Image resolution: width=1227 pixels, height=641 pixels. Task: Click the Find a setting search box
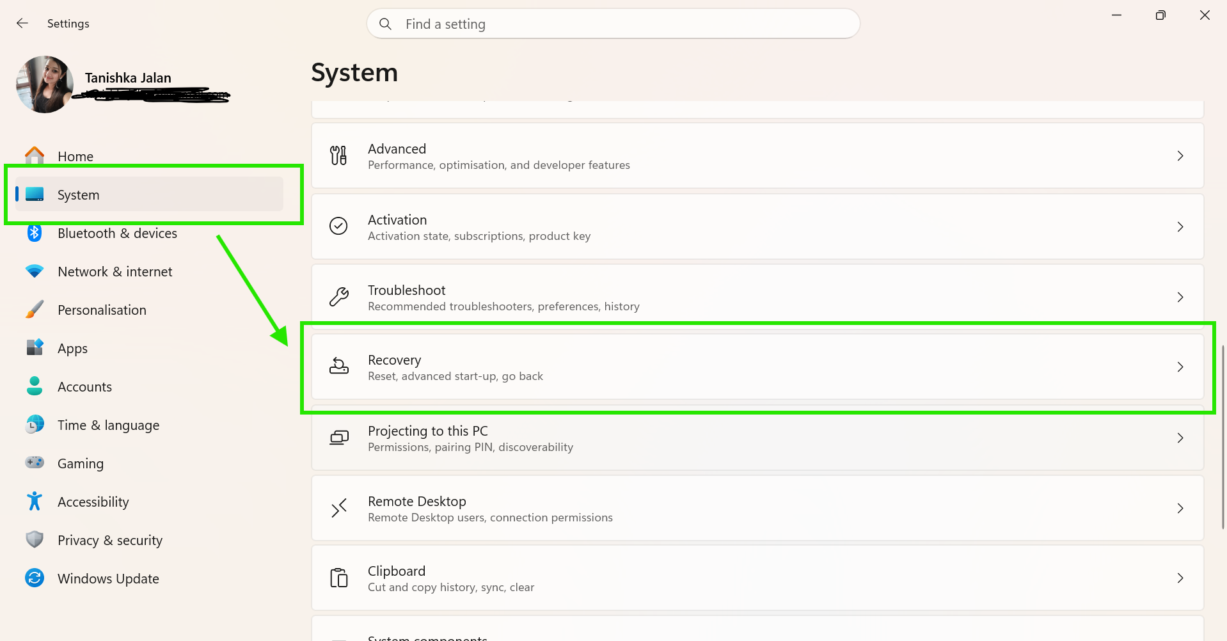coord(613,24)
